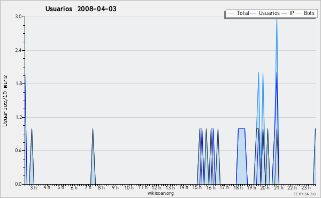
Task: Click the 'wikiscan.org' label below the axis
Action: [160, 193]
